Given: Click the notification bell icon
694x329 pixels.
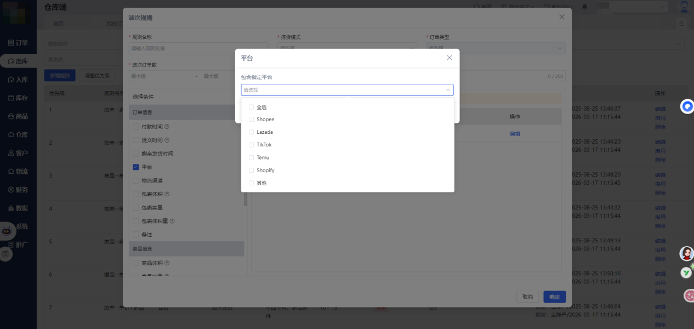Looking at the screenshot, I should [x=585, y=7].
